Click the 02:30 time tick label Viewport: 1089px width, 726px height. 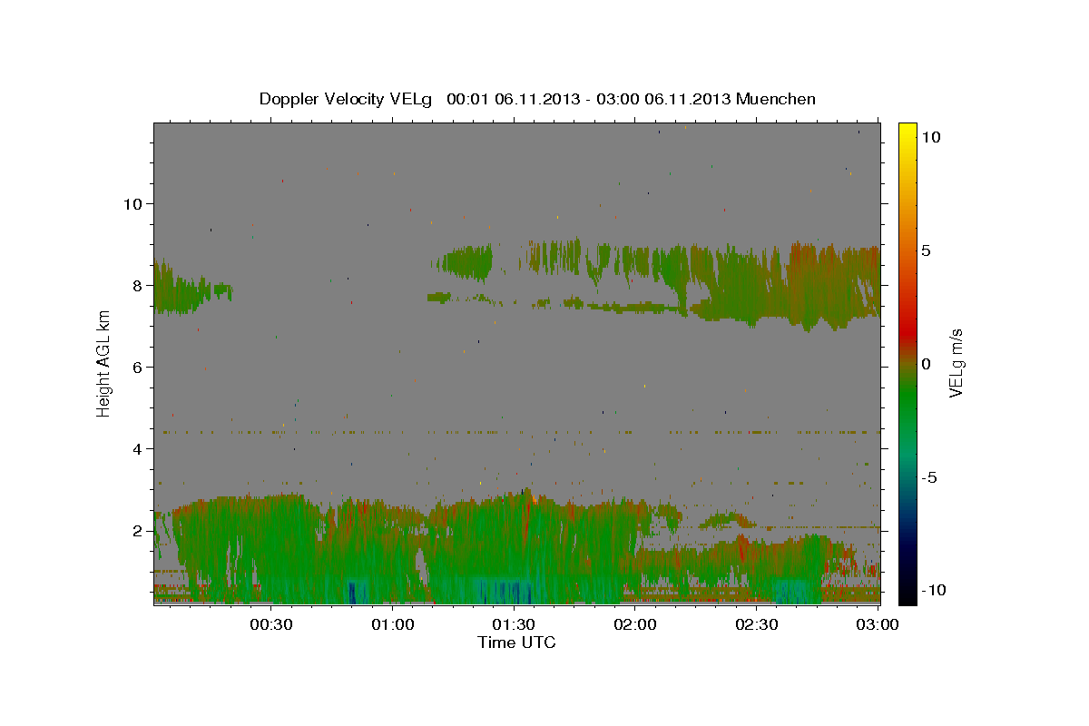[x=756, y=624]
